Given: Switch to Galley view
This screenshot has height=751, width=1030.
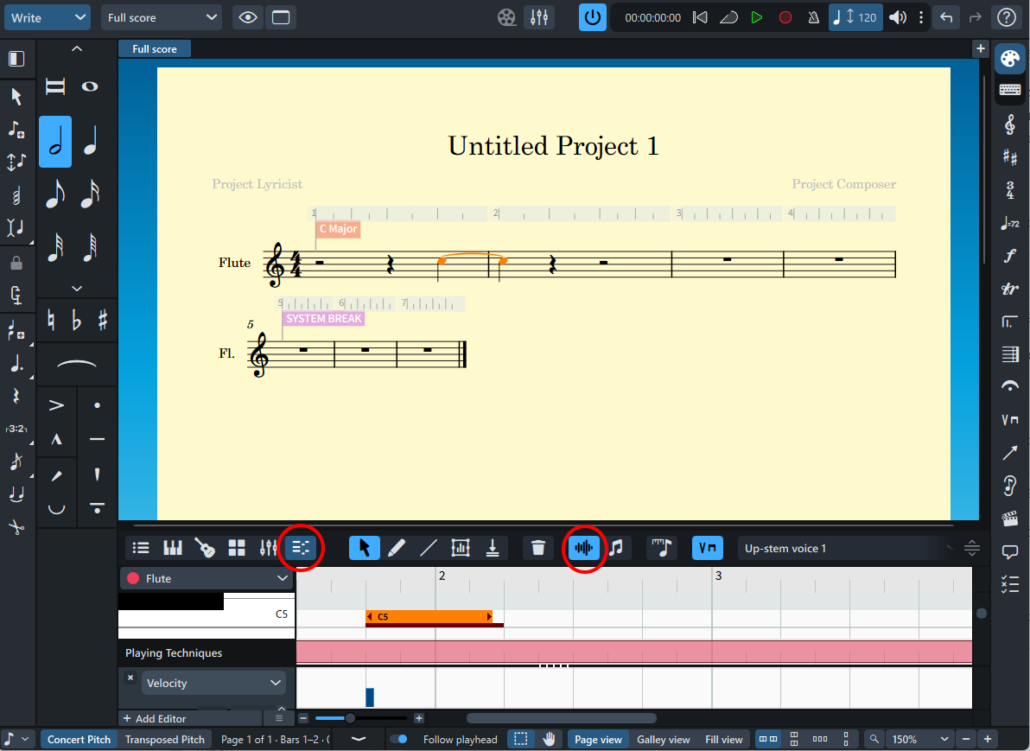Looking at the screenshot, I should tap(664, 739).
